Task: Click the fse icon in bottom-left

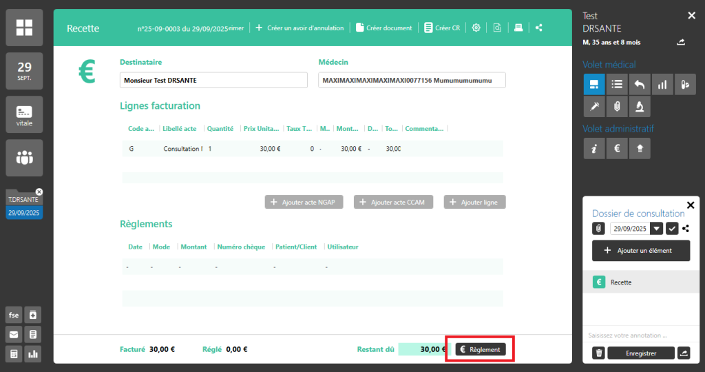Action: click(14, 315)
